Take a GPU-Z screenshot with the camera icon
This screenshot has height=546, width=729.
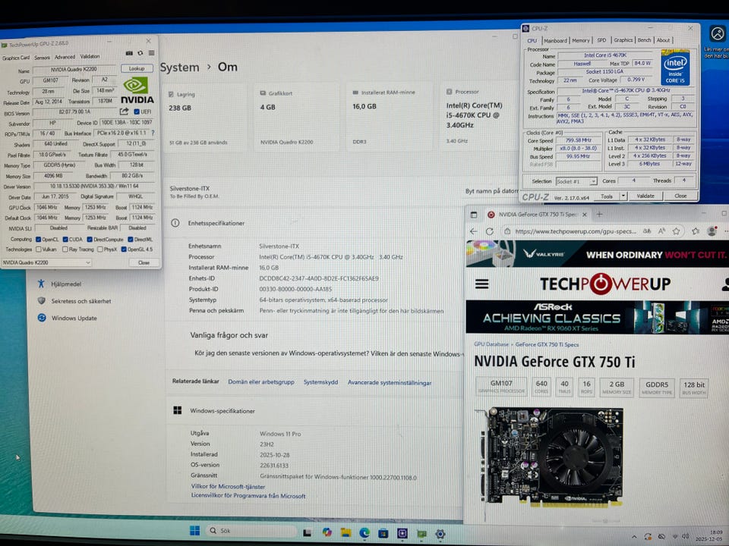[129, 53]
